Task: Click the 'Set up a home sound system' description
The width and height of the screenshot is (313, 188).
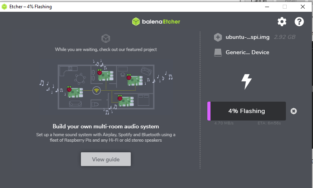Action: [106, 137]
